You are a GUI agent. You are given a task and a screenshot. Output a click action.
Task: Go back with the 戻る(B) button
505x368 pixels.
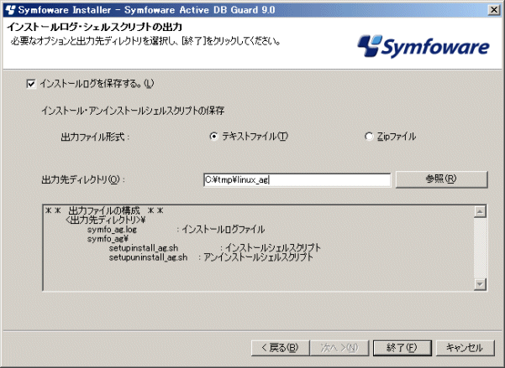(x=280, y=348)
